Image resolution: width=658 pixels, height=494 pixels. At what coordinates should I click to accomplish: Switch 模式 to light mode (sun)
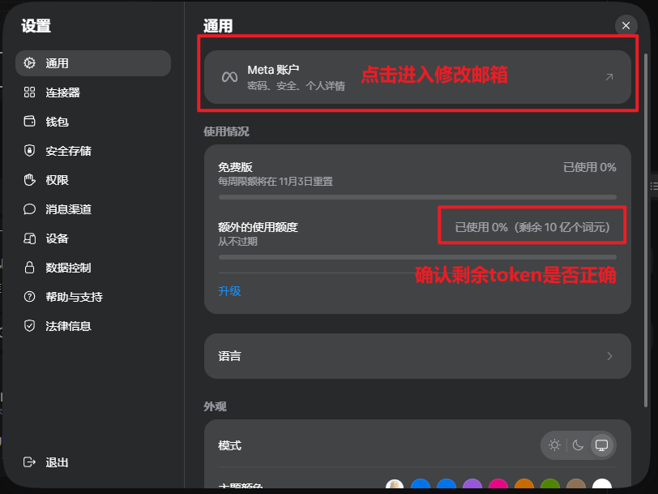pyautogui.click(x=554, y=445)
